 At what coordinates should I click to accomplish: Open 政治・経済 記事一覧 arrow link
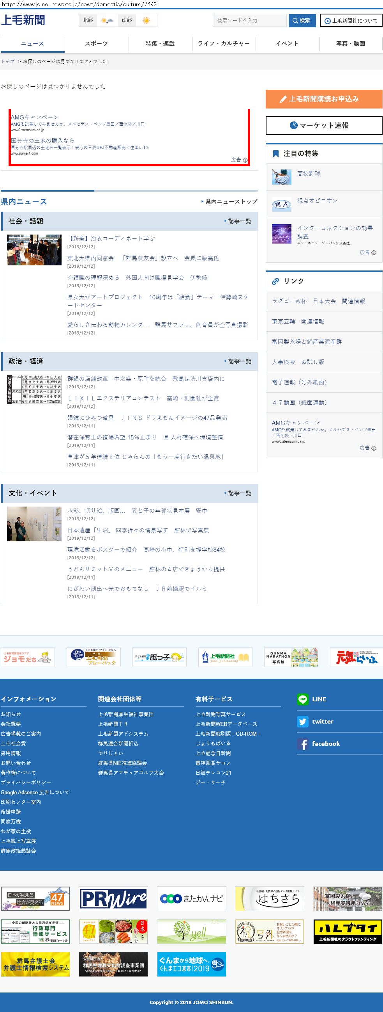point(238,361)
